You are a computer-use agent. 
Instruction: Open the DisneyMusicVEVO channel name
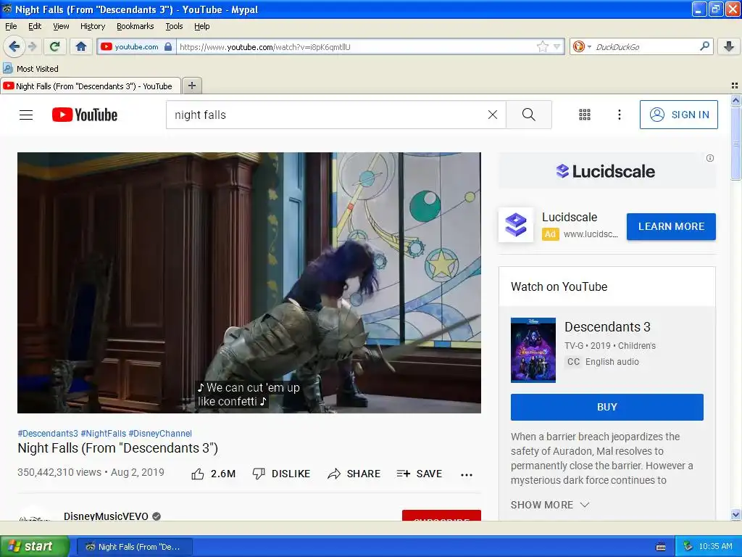click(x=106, y=516)
